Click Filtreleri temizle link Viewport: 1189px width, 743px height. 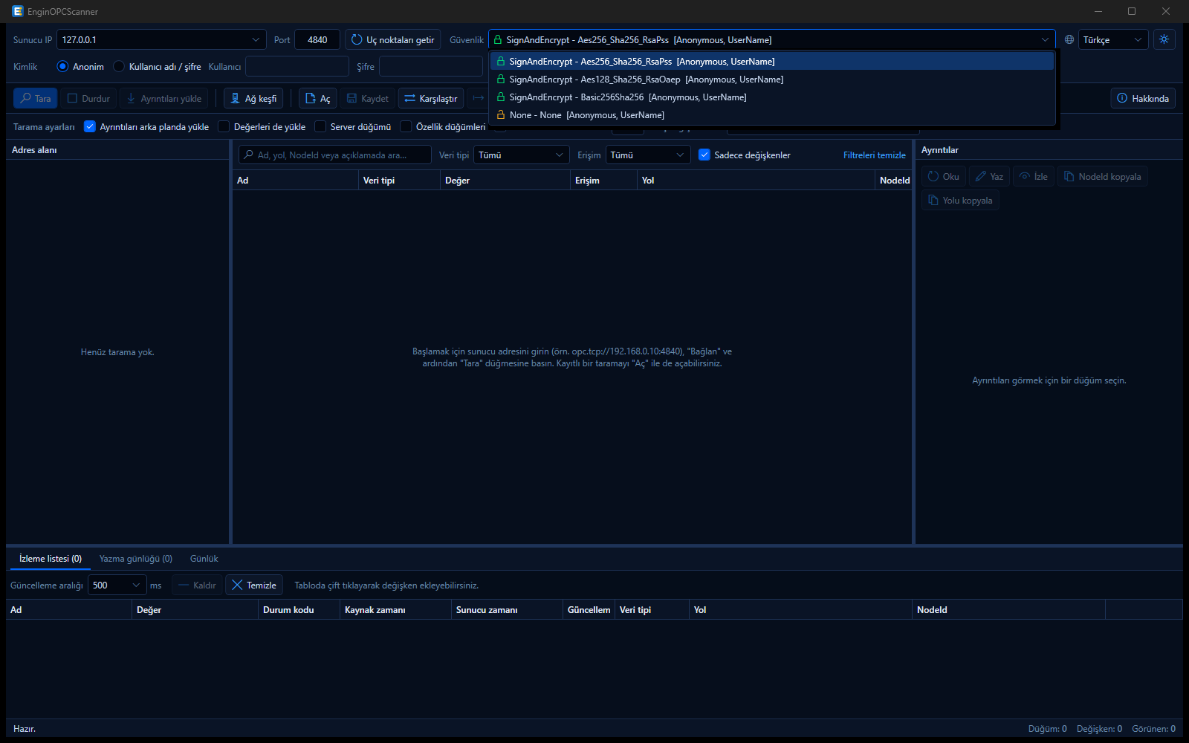tap(874, 155)
